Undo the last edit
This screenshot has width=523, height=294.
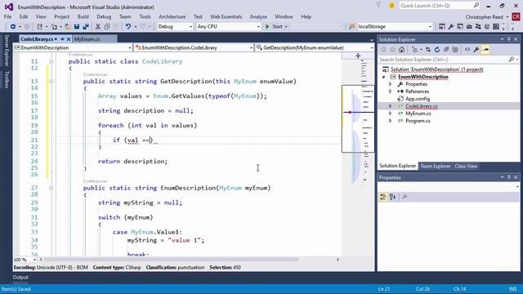pos(128,27)
